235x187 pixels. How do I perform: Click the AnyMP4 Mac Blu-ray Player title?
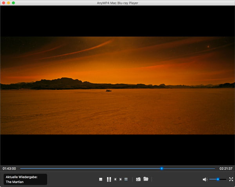tap(117, 3)
